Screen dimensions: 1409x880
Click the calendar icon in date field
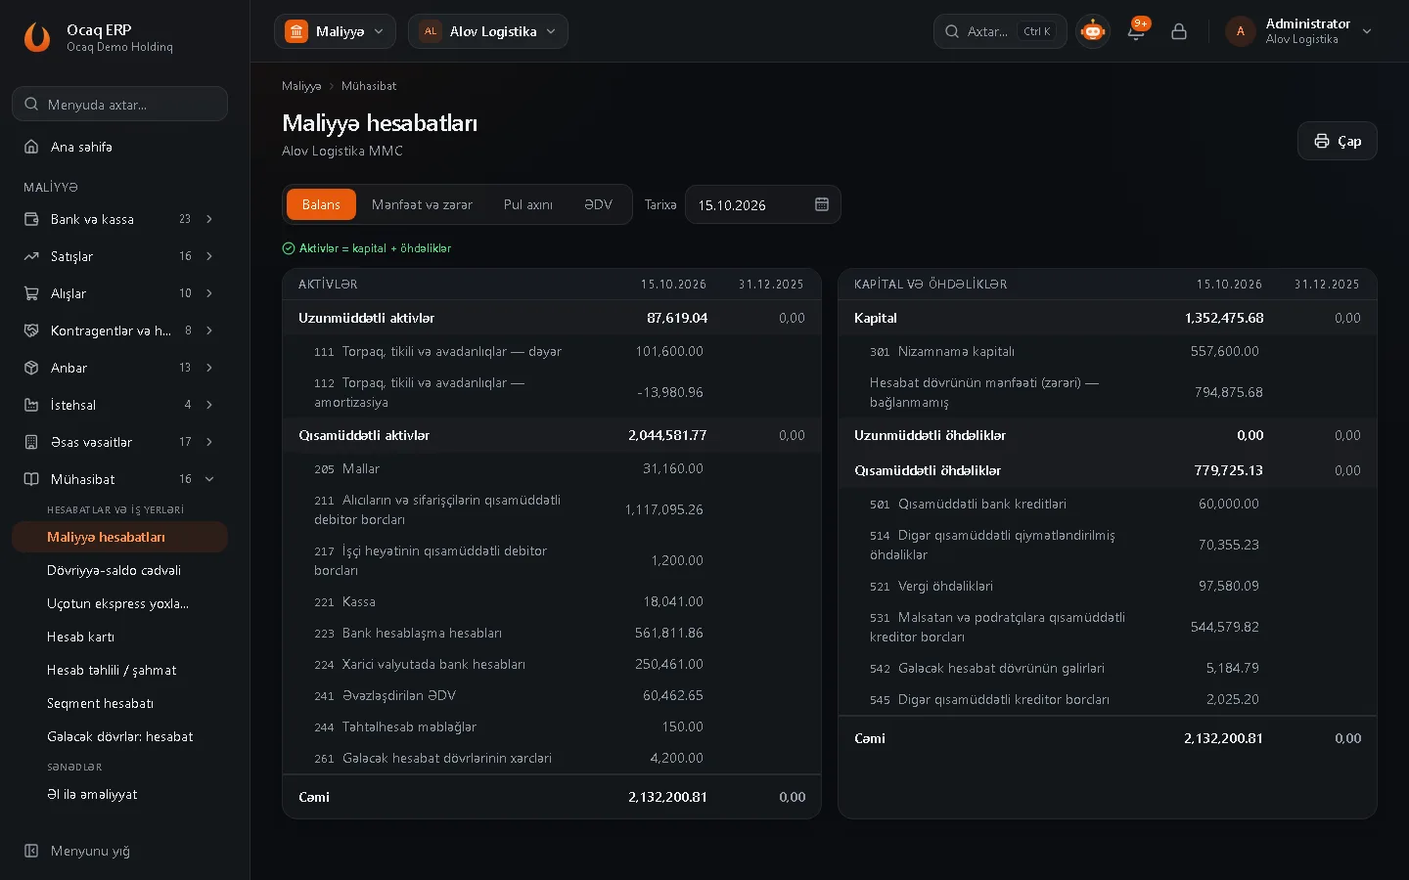(x=822, y=204)
